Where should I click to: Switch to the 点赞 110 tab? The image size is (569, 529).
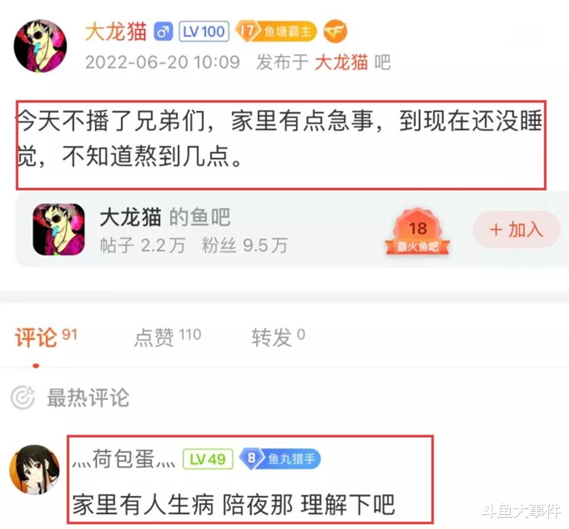(168, 337)
